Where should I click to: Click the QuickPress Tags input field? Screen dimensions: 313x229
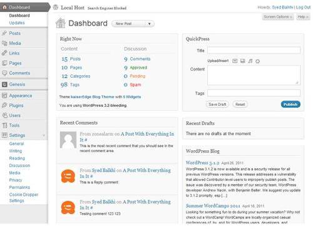(254, 93)
